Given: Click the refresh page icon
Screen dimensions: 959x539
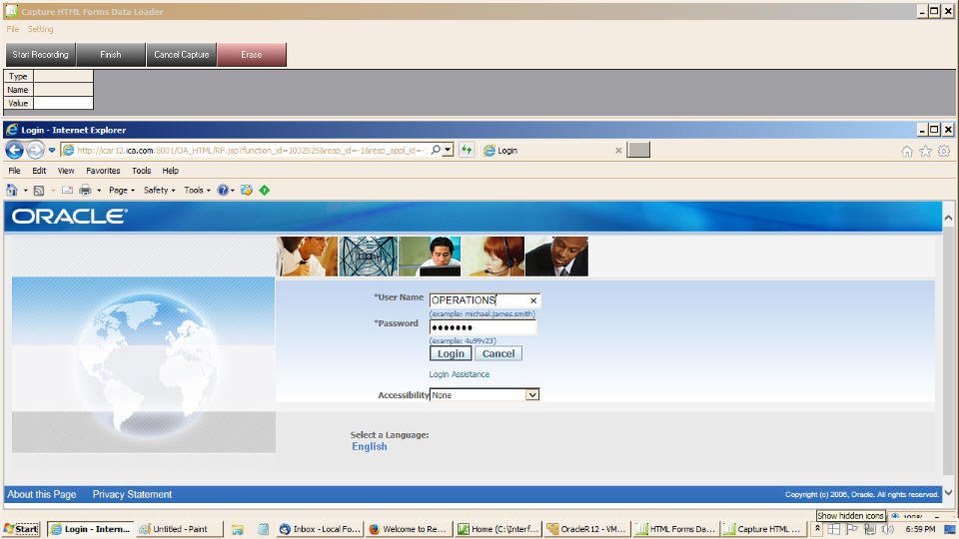Looking at the screenshot, I should pos(467,150).
